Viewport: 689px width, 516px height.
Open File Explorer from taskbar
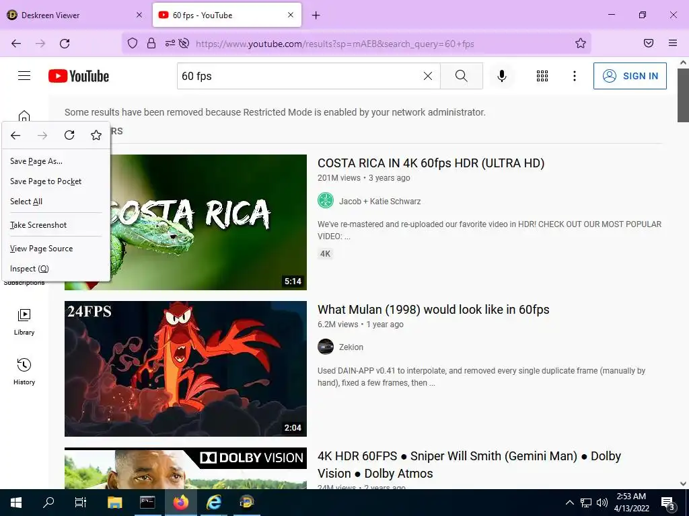114,503
